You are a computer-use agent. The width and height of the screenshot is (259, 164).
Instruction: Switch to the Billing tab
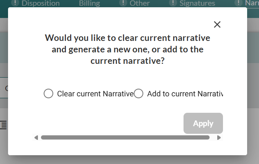[x=89, y=3]
